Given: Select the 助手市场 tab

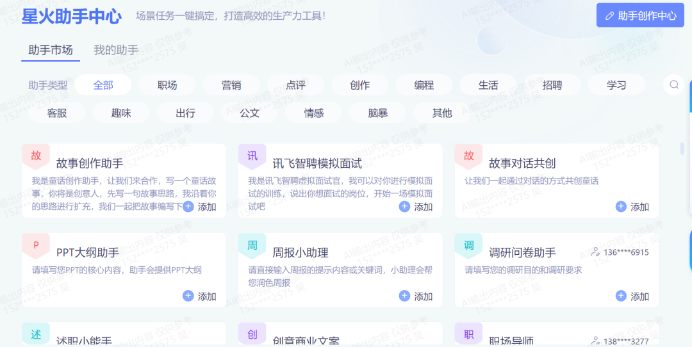Looking at the screenshot, I should coord(51,50).
